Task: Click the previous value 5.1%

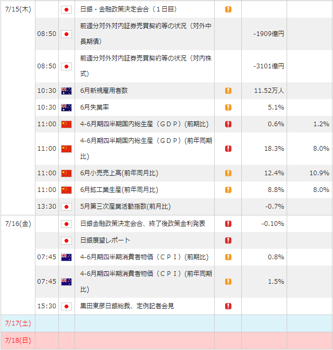Action: pos(276,107)
